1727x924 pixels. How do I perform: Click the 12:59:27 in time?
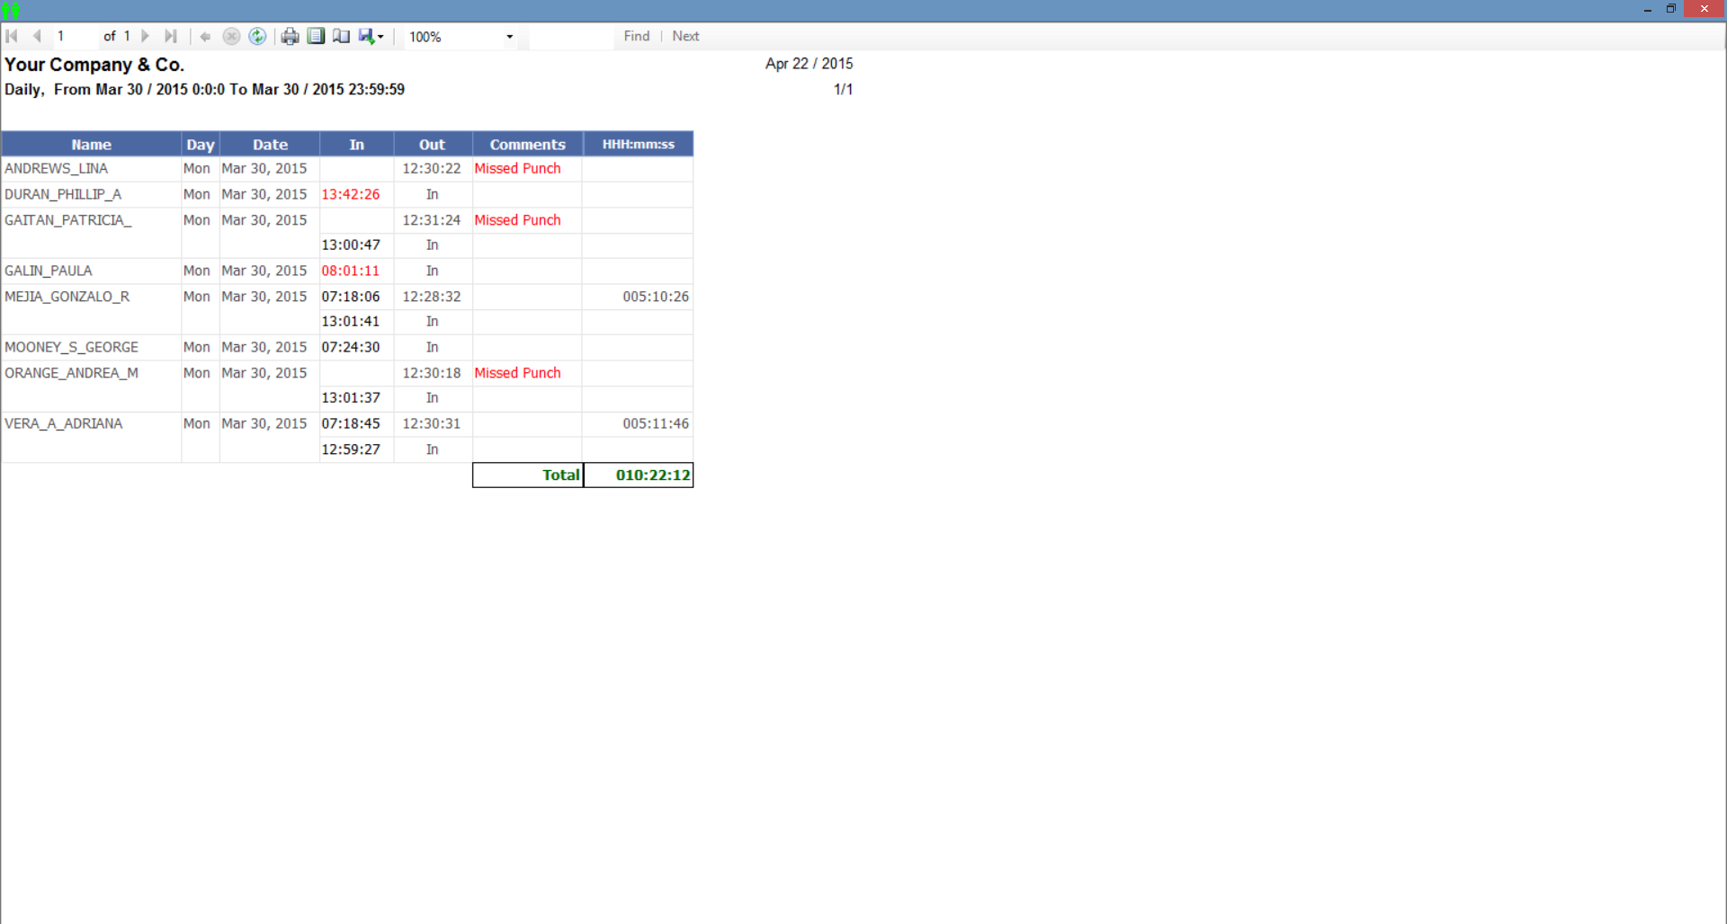pyautogui.click(x=351, y=449)
